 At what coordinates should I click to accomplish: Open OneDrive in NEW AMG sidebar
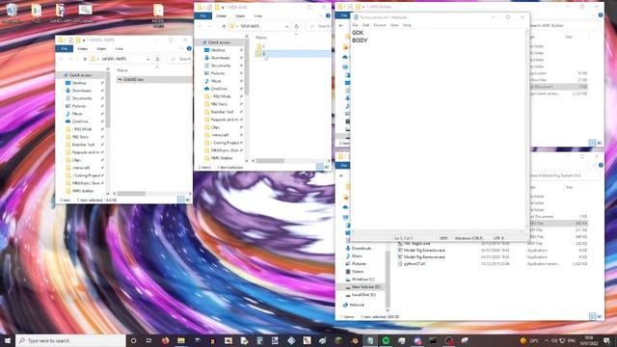[219, 89]
